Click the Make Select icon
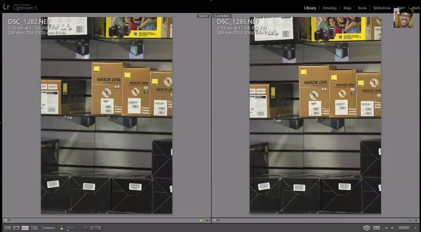Viewport: 421px width, 232px height. click(x=377, y=228)
